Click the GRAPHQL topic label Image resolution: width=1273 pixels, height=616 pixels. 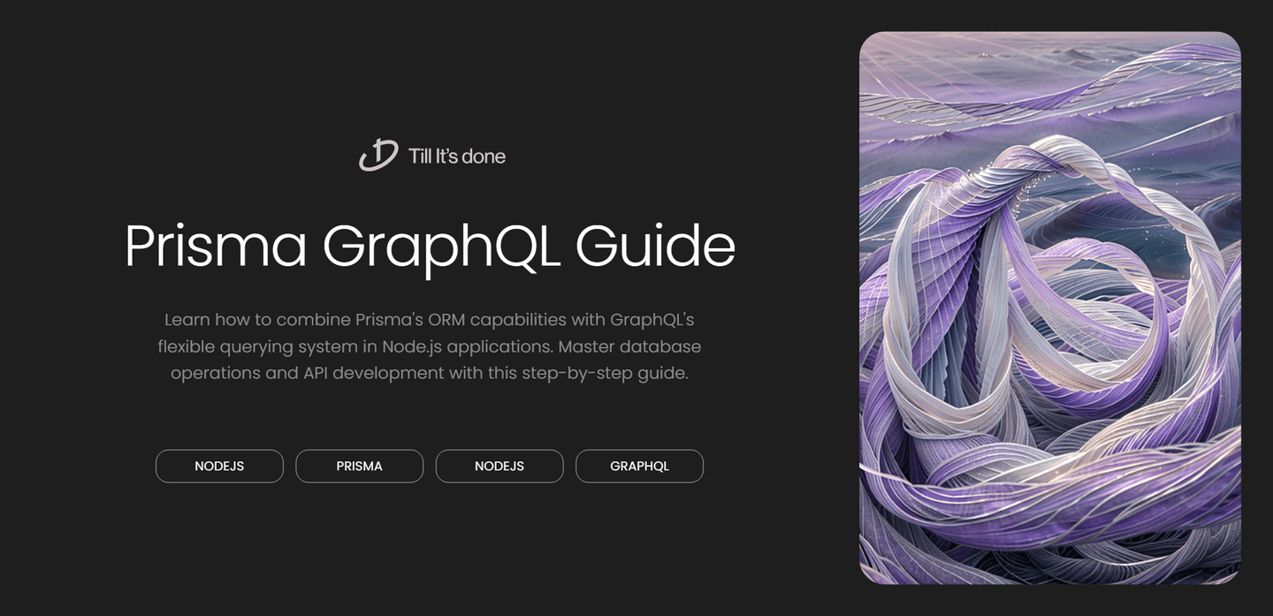(639, 466)
